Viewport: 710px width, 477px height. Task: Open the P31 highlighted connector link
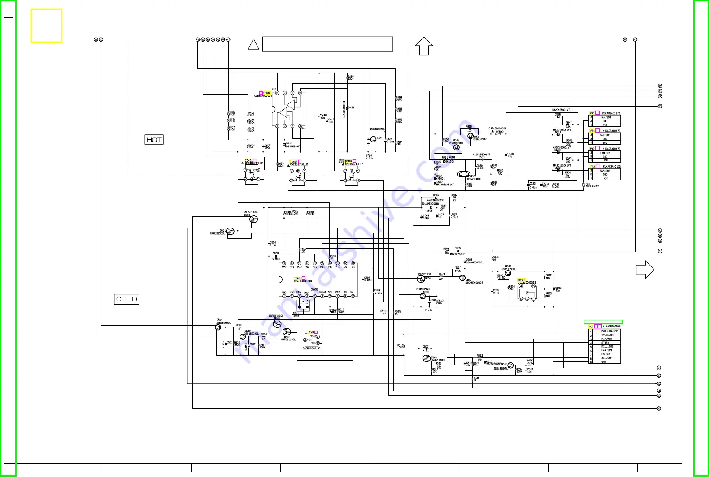tap(592, 131)
